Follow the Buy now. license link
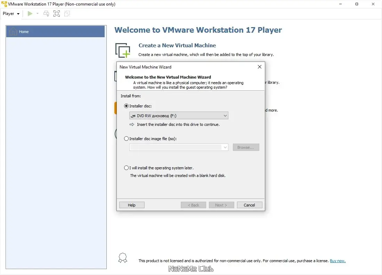 [x=338, y=261]
